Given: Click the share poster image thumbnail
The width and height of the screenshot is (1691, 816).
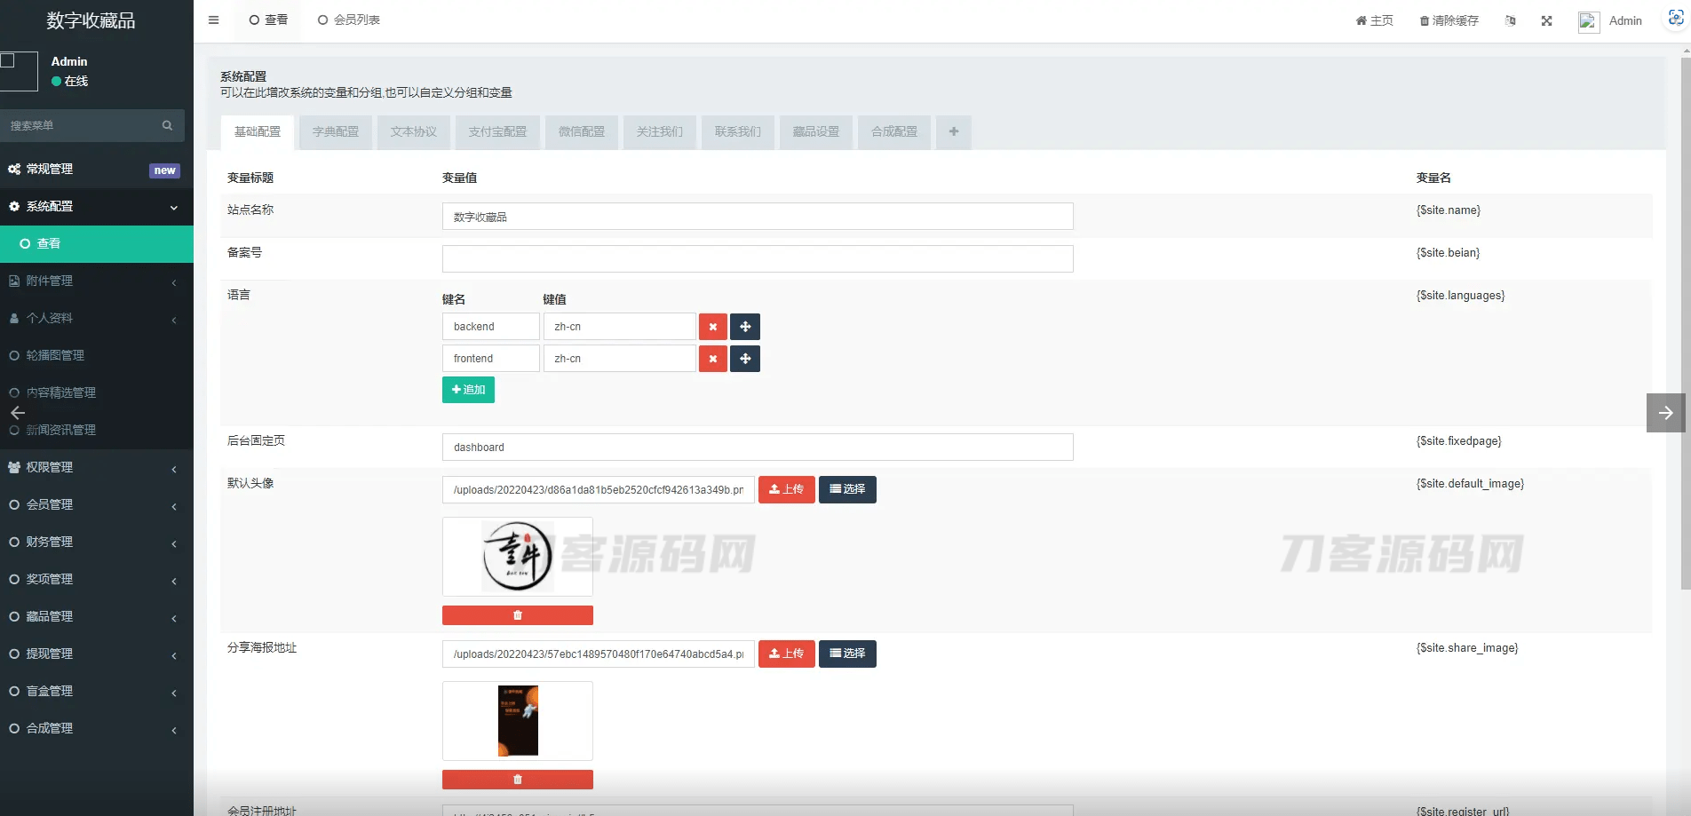Looking at the screenshot, I should [518, 720].
